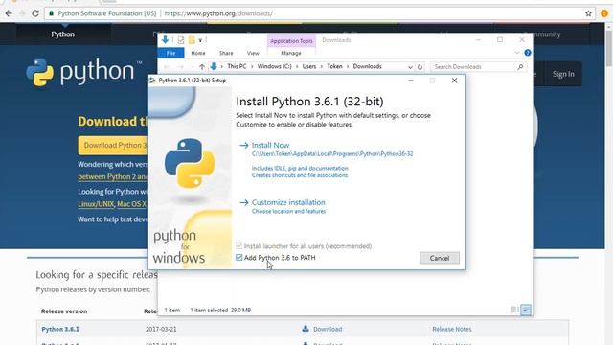Bookmark the page with the star icon
The image size is (613, 345).
588,13
